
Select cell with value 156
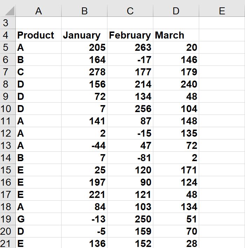[x=84, y=84]
